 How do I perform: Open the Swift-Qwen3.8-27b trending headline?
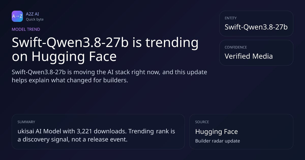click(x=105, y=50)
